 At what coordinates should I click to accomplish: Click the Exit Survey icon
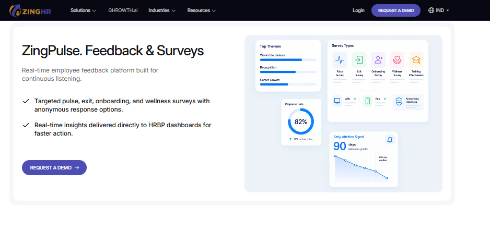pyautogui.click(x=359, y=60)
